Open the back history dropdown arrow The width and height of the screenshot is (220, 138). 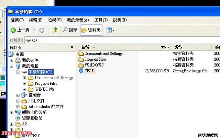click(34, 30)
